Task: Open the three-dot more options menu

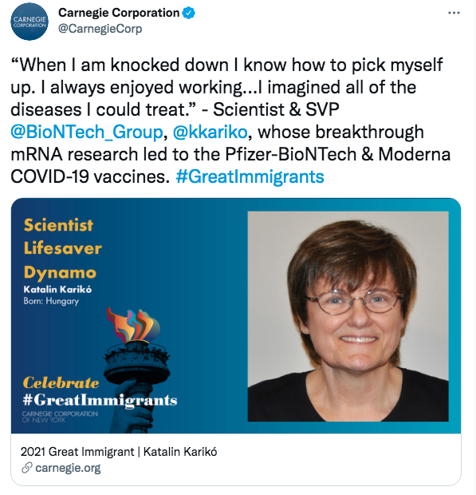Action: click(454, 13)
